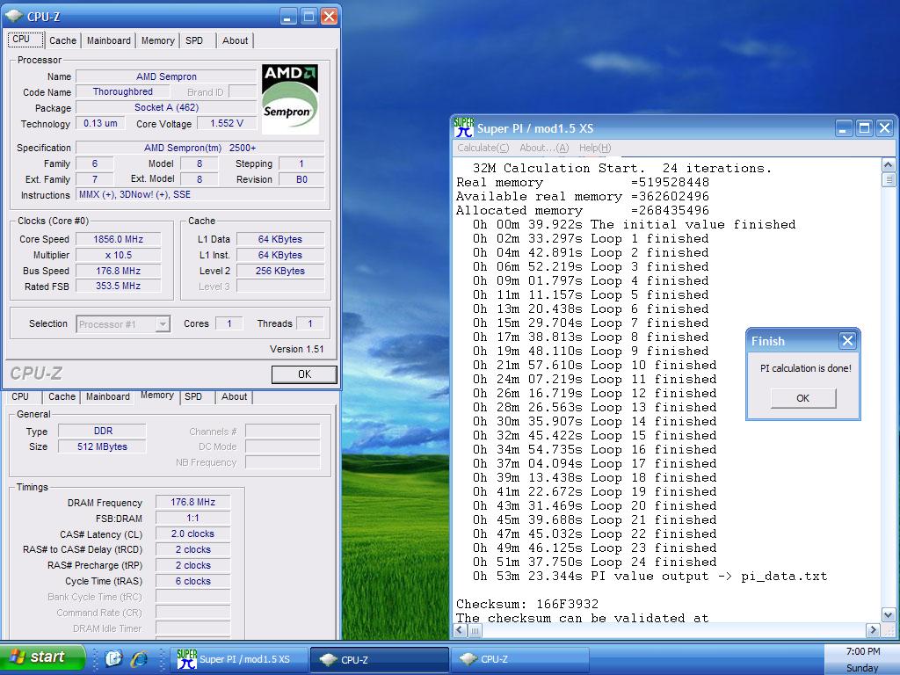
Task: Click the Core Speed value 1856.0 MHz
Action: click(119, 239)
